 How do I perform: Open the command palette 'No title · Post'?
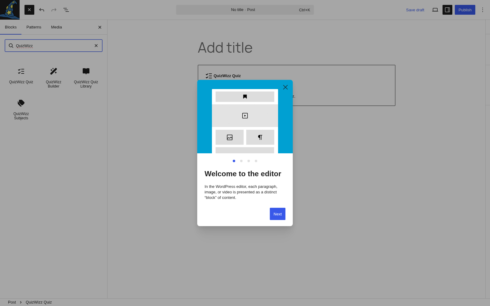(x=245, y=10)
